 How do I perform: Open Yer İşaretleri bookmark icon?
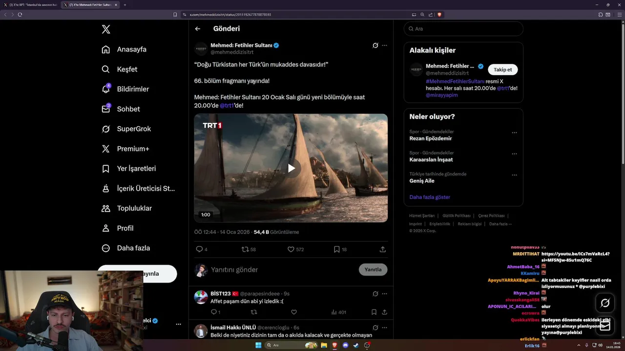105,169
